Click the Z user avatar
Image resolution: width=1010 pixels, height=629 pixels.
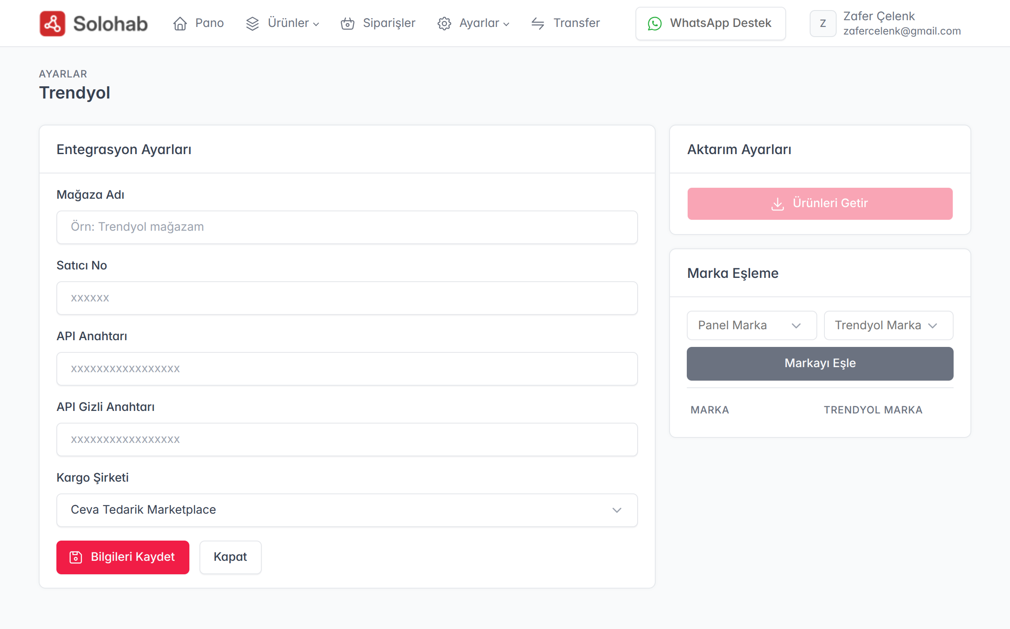(x=823, y=24)
